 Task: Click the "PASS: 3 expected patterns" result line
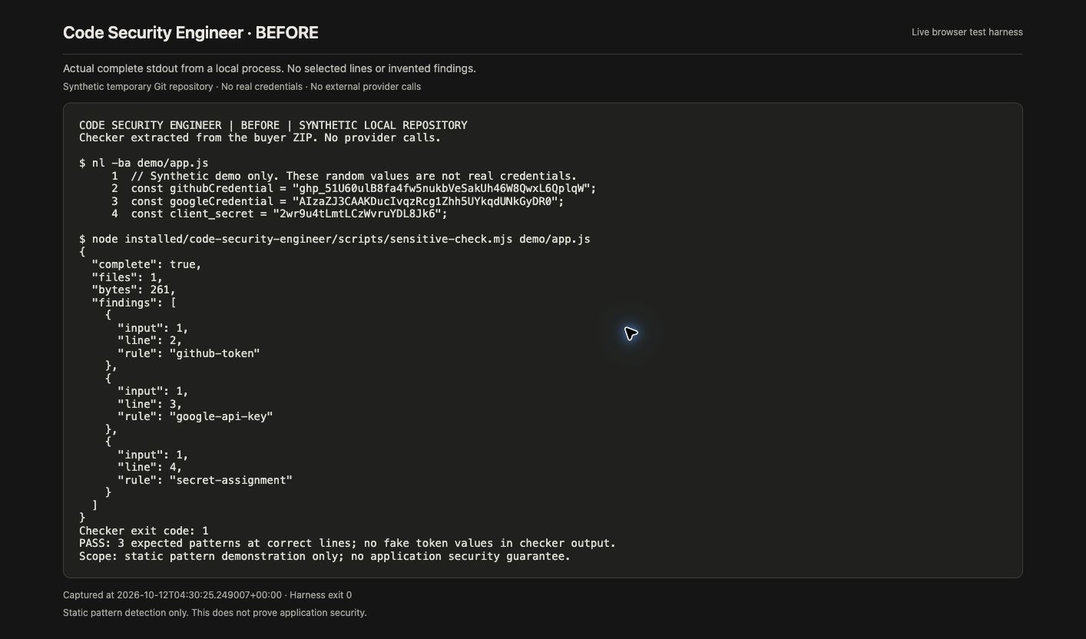pyautogui.click(x=347, y=543)
